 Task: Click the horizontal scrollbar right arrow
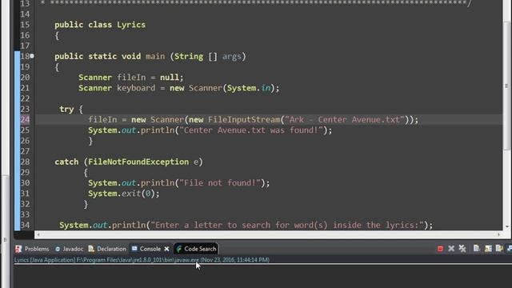pos(498,234)
